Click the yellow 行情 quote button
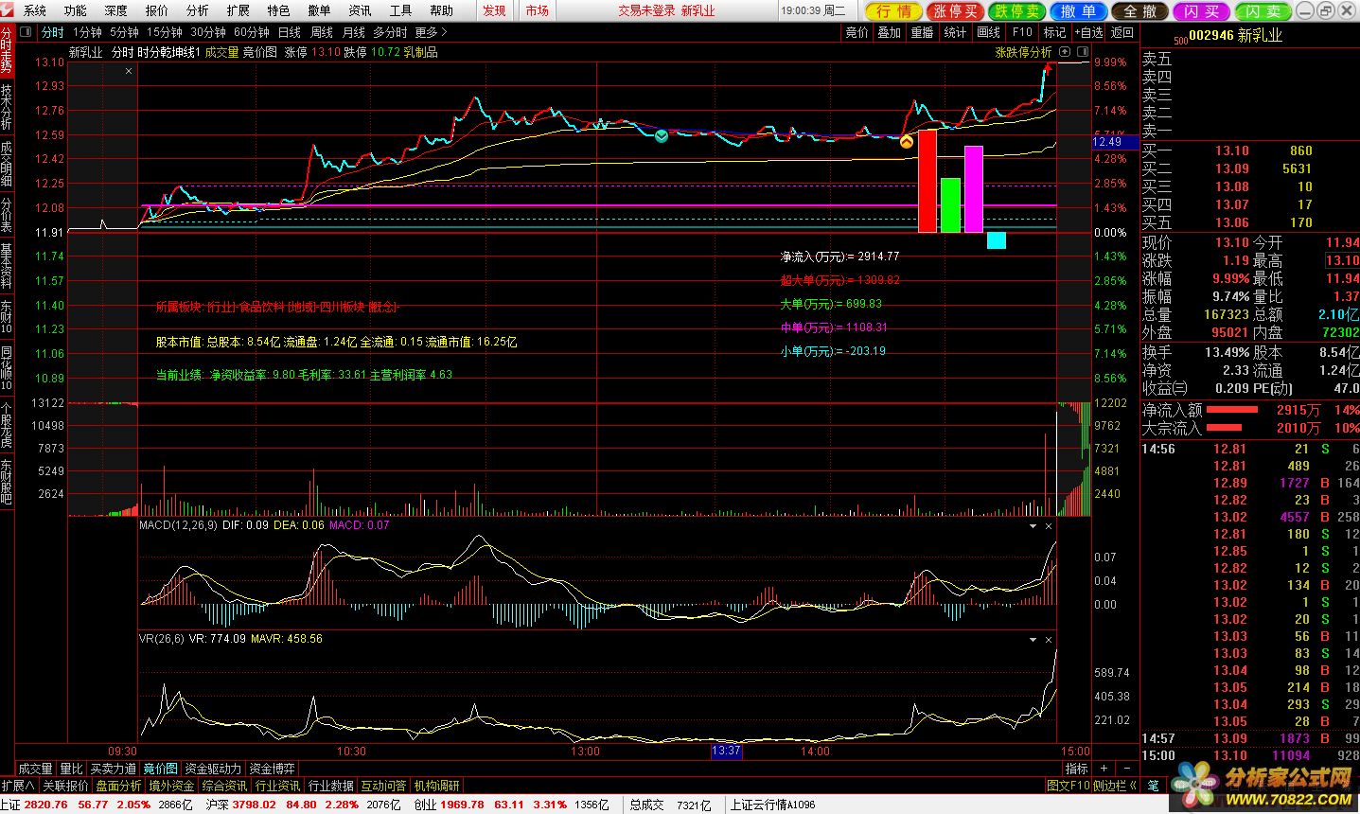The width and height of the screenshot is (1360, 814). 894,10
